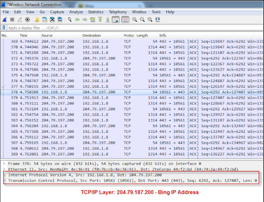Open capture options gear icon
The width and height of the screenshot is (264, 202).
[x=27, y=20]
